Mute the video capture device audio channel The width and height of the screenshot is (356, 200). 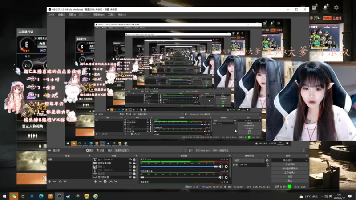221,177
